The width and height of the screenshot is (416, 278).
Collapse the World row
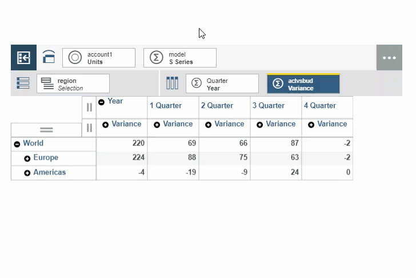coord(17,144)
